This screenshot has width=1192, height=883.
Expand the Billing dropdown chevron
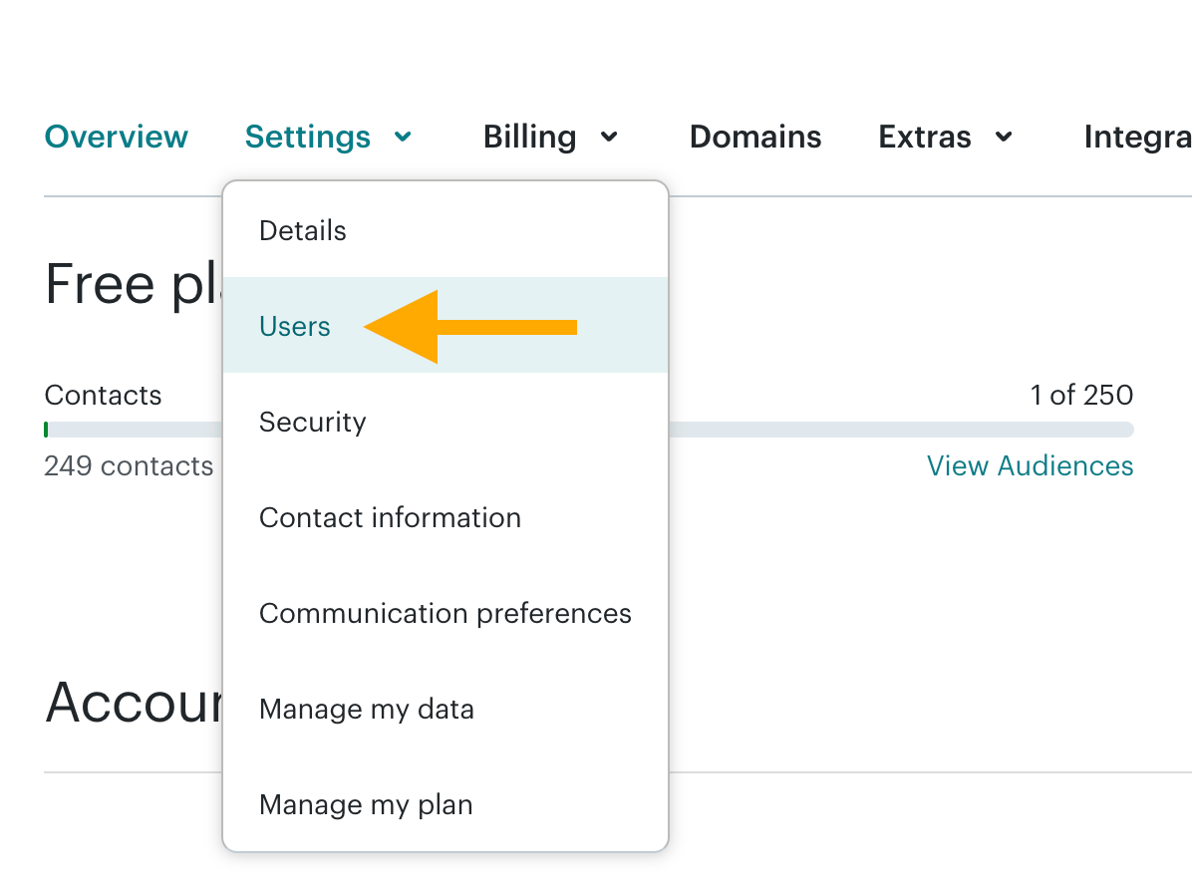tap(609, 137)
